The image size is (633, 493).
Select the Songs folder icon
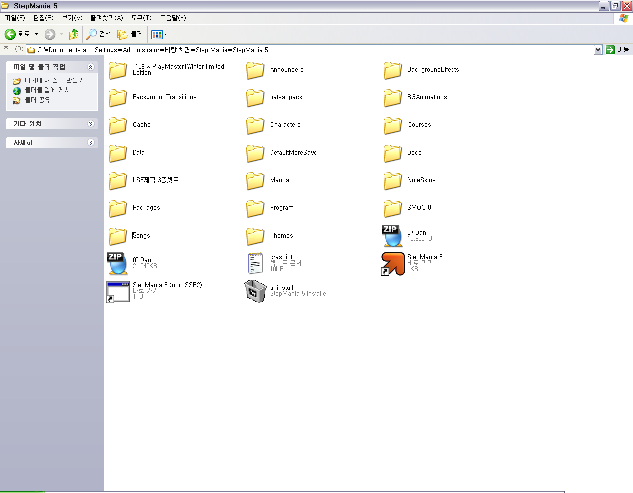point(118,236)
